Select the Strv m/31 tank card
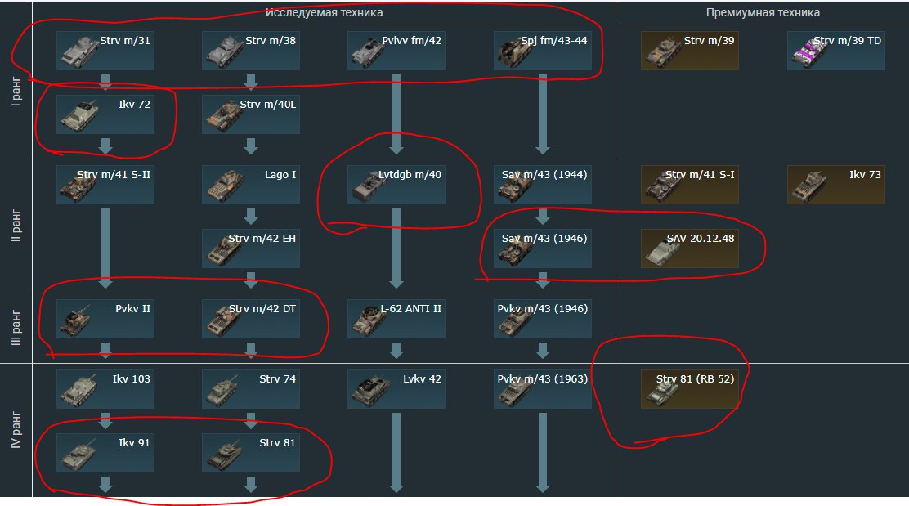Screen dimensions: 909x506 (105, 51)
